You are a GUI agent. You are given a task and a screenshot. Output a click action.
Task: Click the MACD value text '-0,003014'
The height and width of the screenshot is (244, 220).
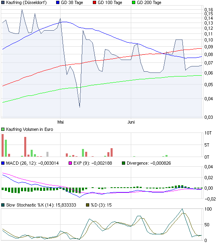pyautogui.click(x=48, y=163)
